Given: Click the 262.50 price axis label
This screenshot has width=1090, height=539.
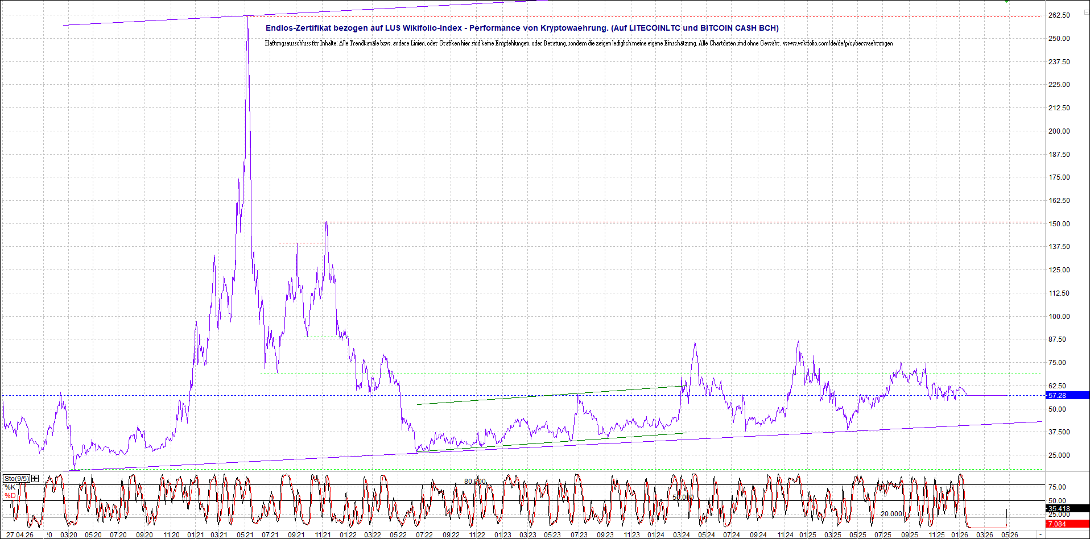Looking at the screenshot, I should coord(1059,15).
